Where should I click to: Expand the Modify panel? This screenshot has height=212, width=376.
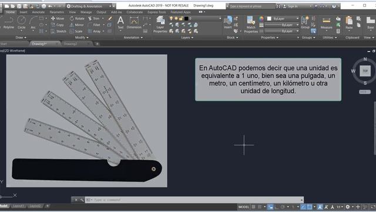tap(82, 38)
